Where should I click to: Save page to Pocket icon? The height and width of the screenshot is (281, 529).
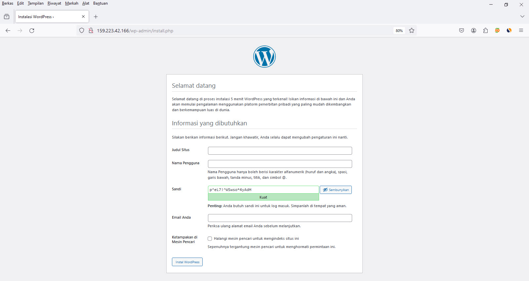coord(462,31)
